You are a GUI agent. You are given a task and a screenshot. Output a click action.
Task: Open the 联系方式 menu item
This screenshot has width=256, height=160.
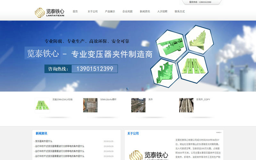(x=180, y=12)
